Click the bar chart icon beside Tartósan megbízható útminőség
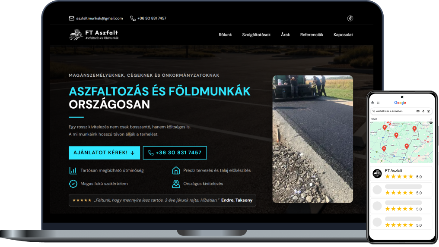Image resolution: width=439 pixels, height=247 pixels. [73, 170]
